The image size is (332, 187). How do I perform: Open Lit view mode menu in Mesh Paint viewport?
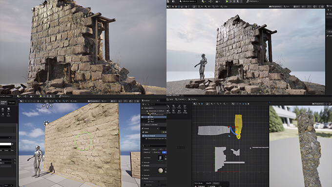(114, 101)
